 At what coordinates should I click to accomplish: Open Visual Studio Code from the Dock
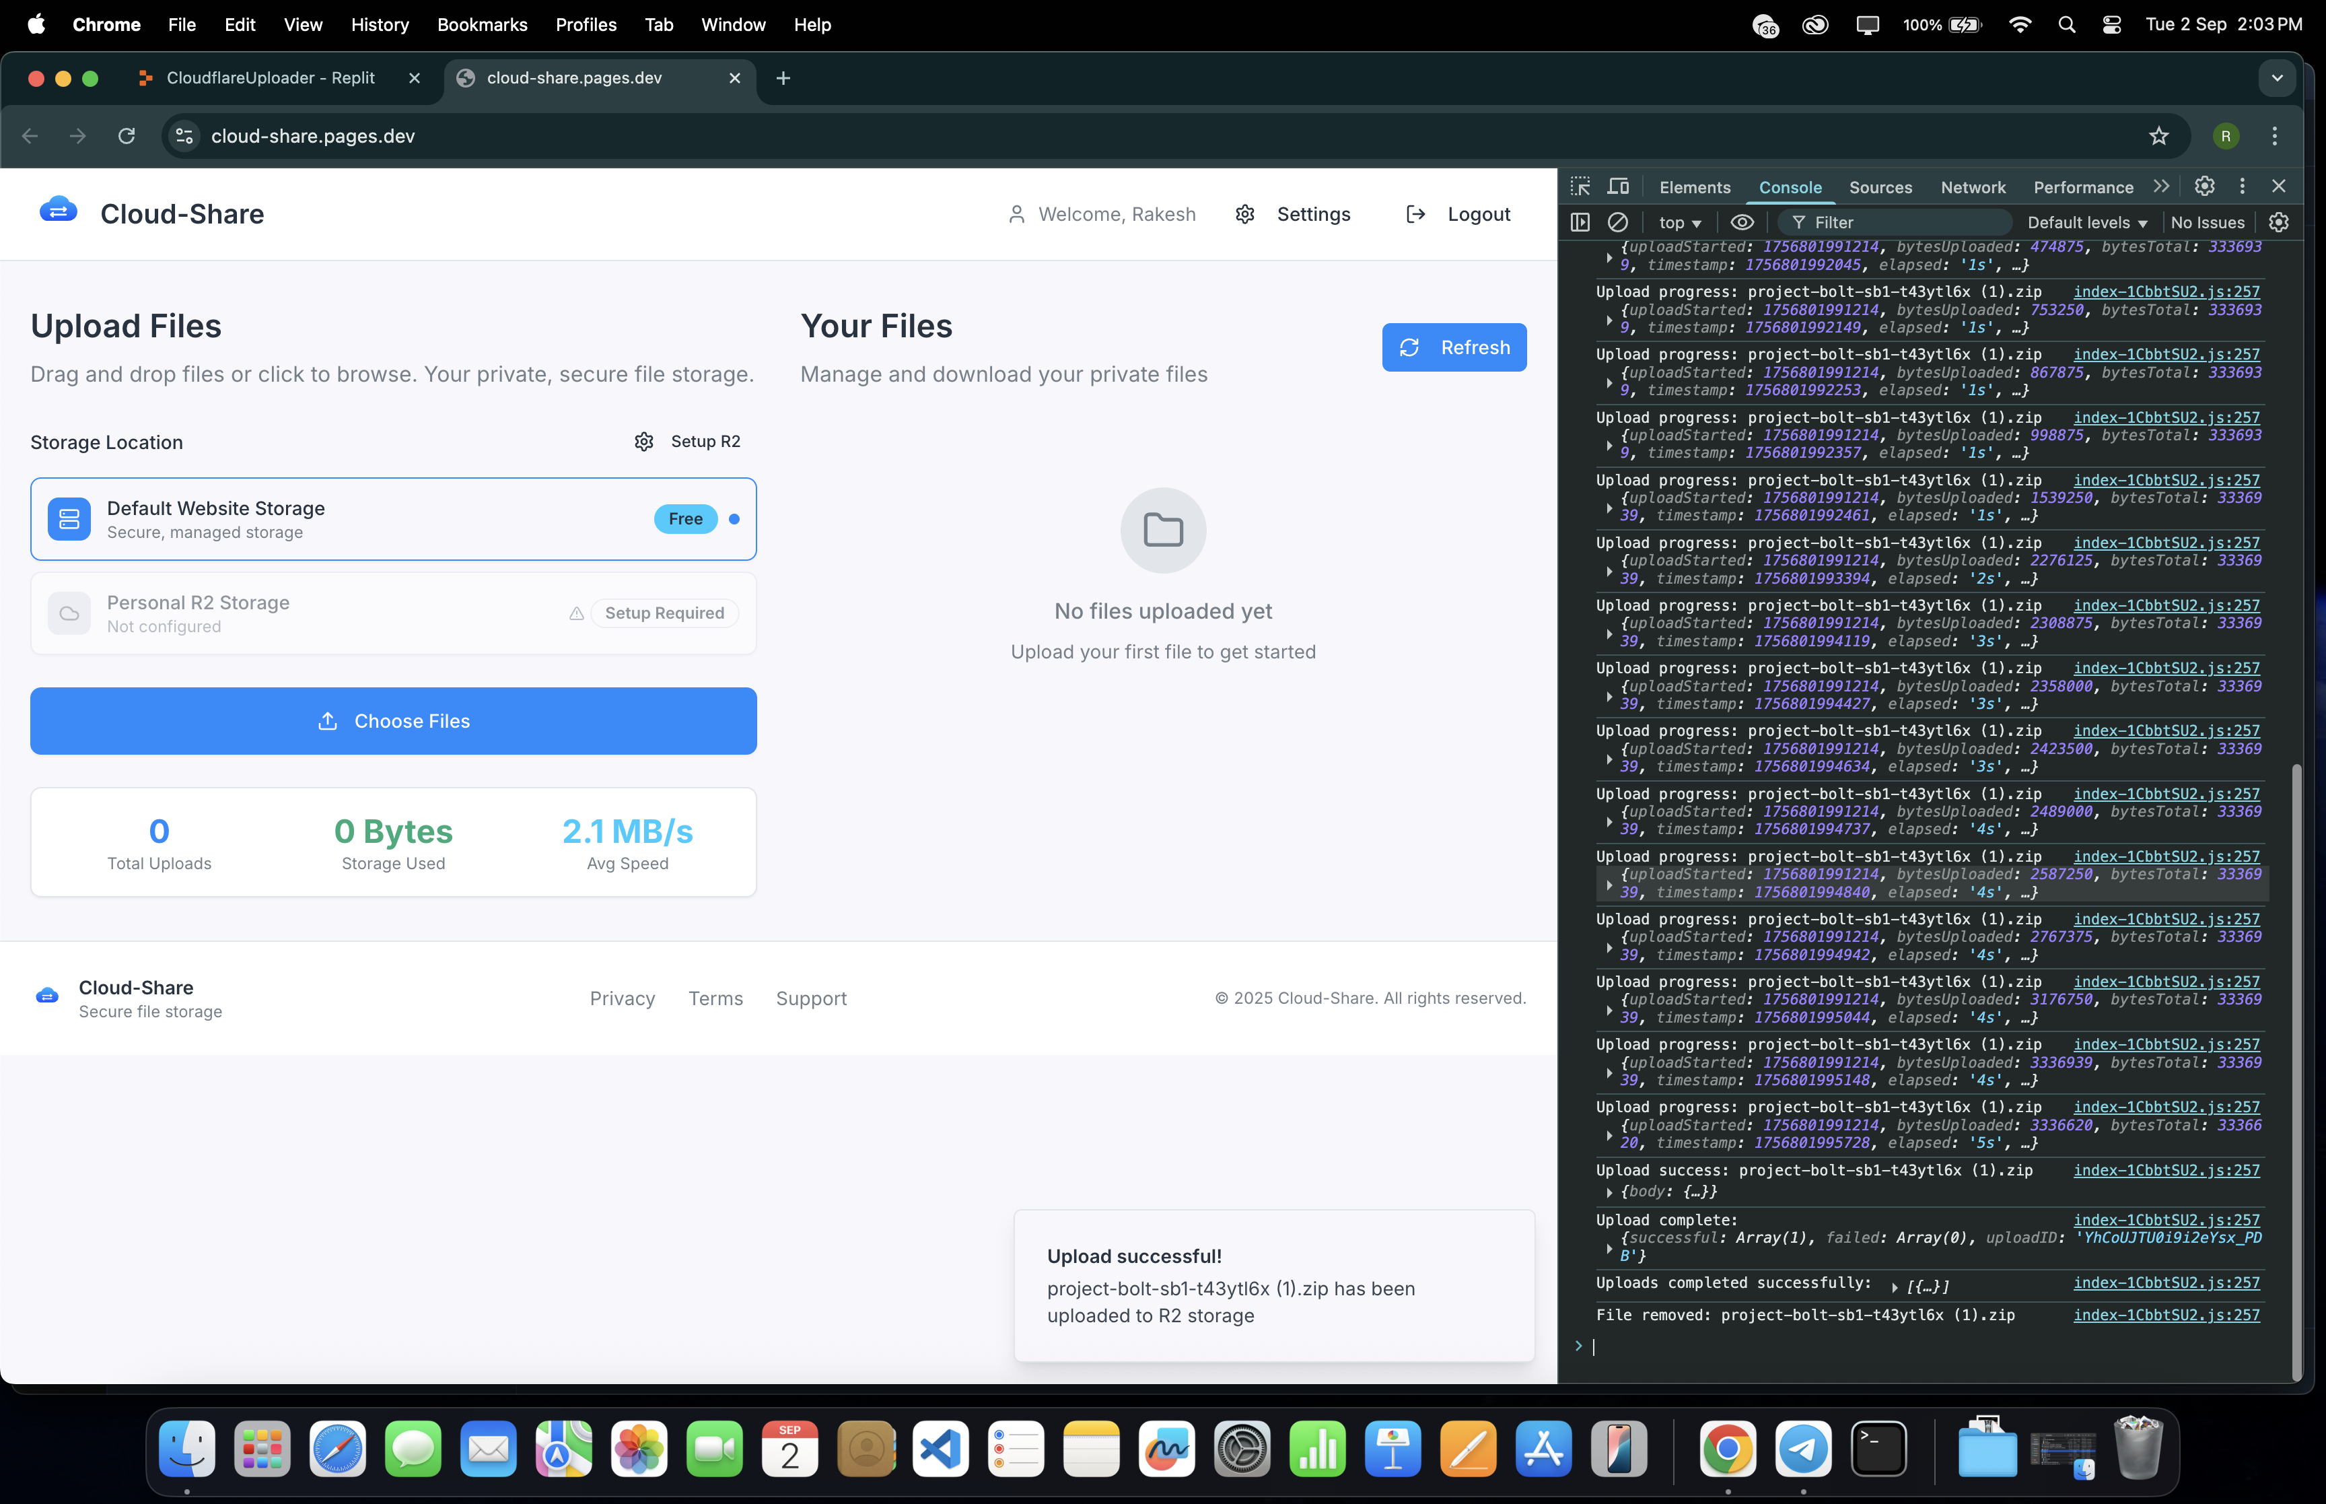940,1448
